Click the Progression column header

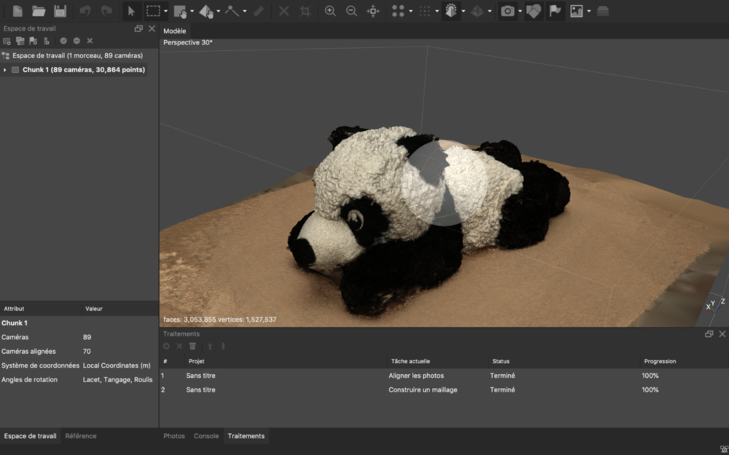pos(660,361)
